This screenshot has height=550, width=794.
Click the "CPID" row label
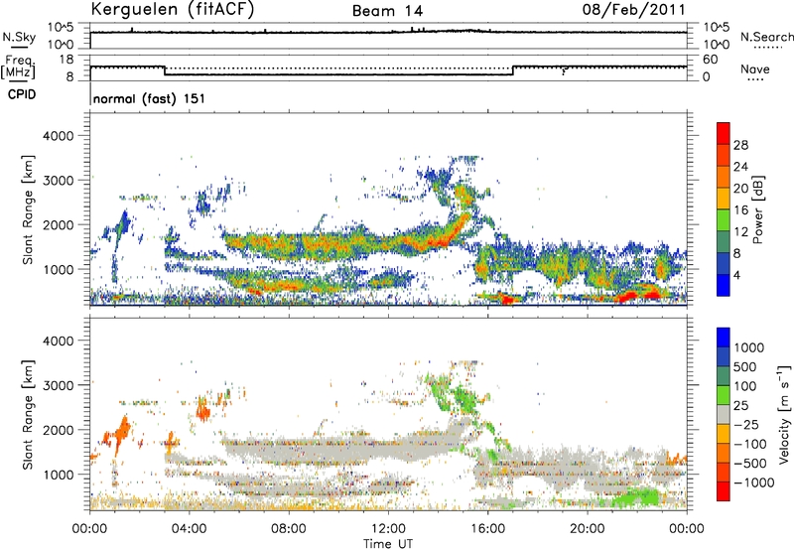tap(22, 94)
